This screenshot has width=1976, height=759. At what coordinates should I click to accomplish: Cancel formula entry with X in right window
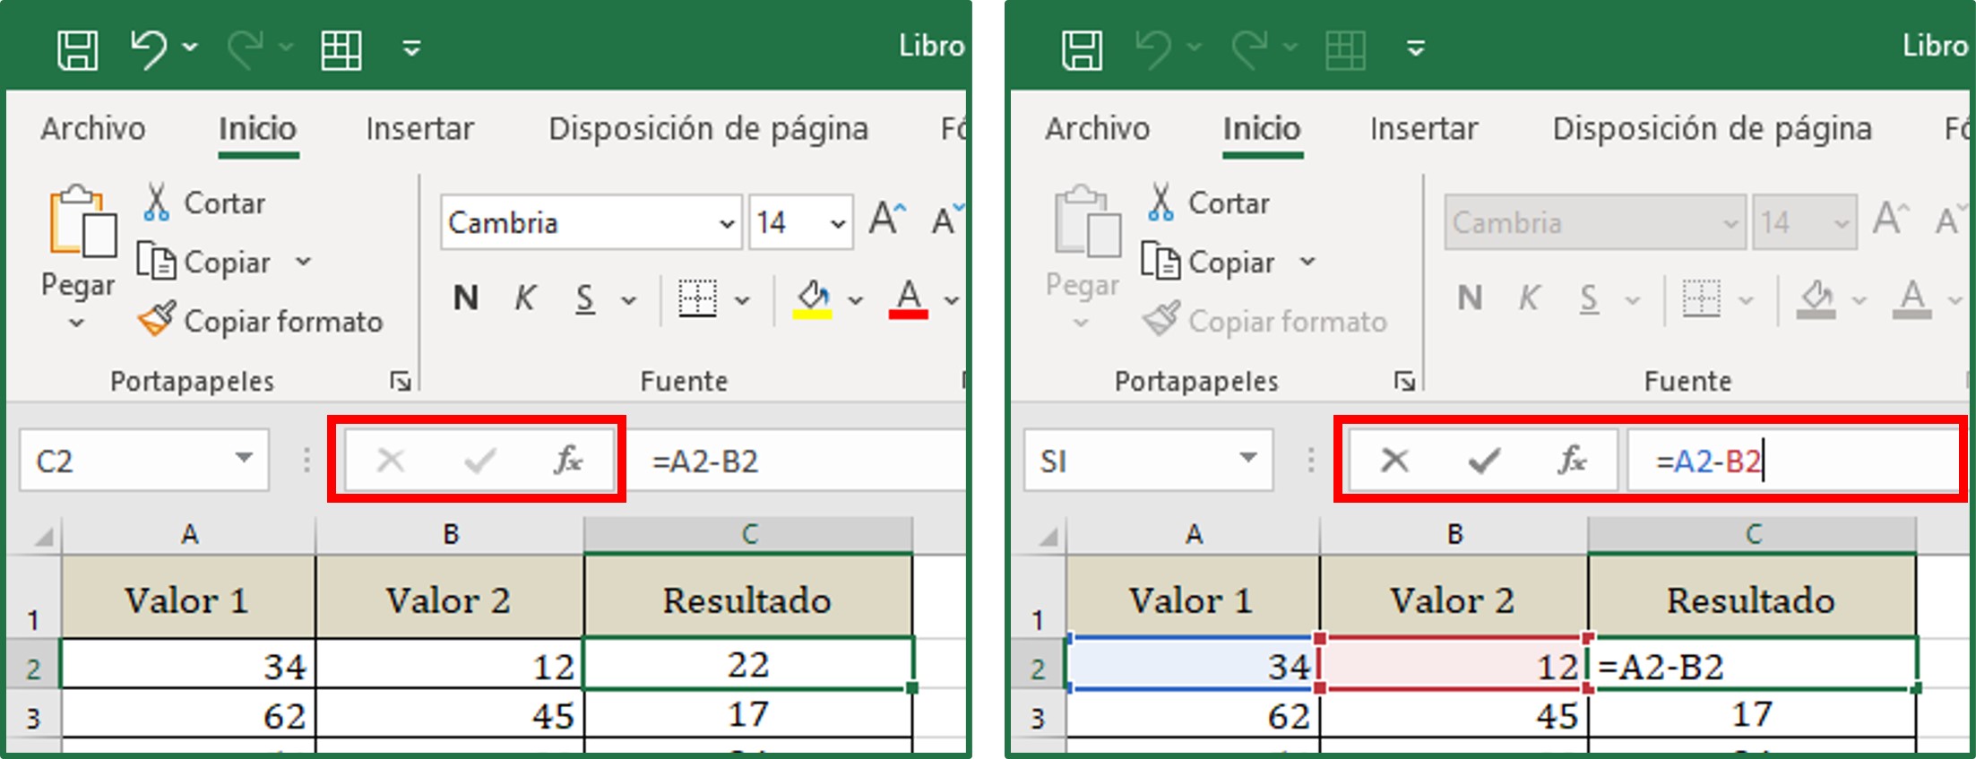(x=1394, y=461)
